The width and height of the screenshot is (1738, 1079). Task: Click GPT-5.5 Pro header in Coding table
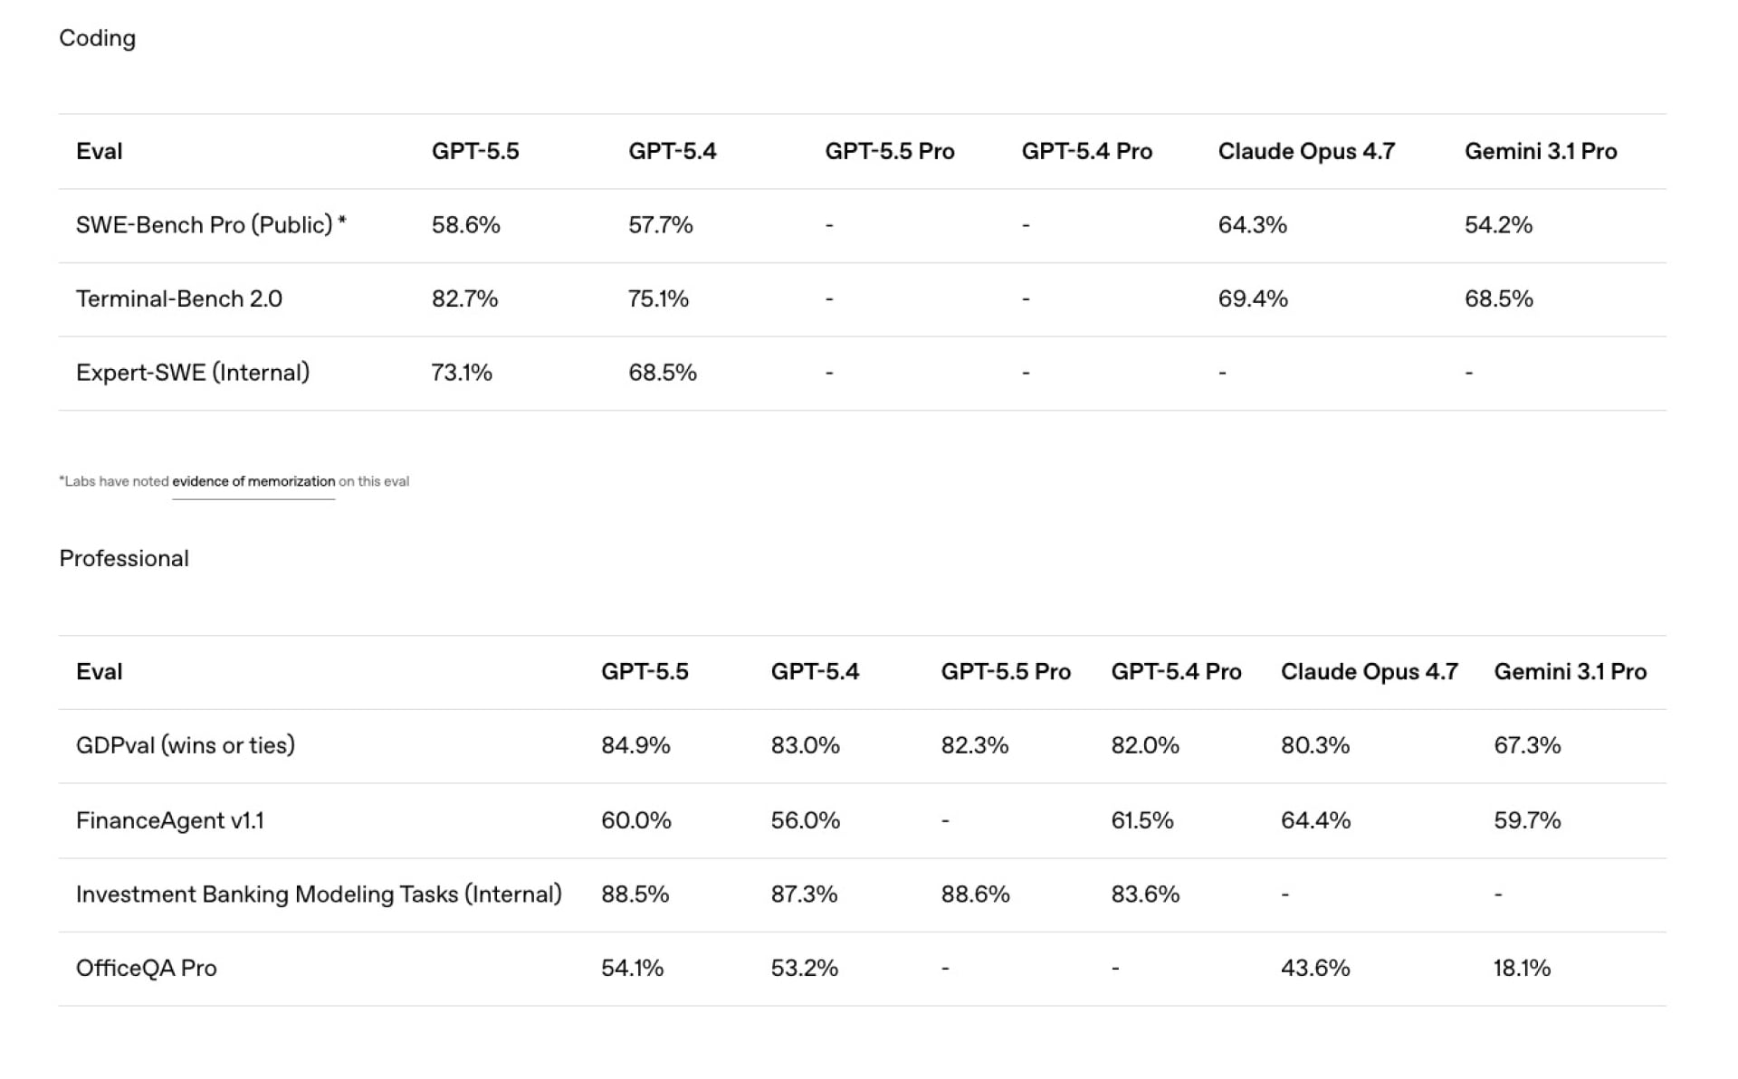(x=889, y=151)
